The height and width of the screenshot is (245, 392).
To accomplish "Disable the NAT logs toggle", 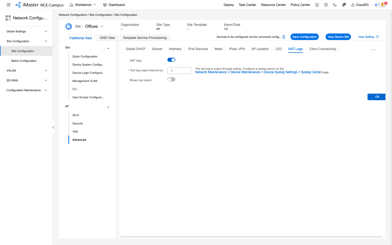I will point(171,60).
